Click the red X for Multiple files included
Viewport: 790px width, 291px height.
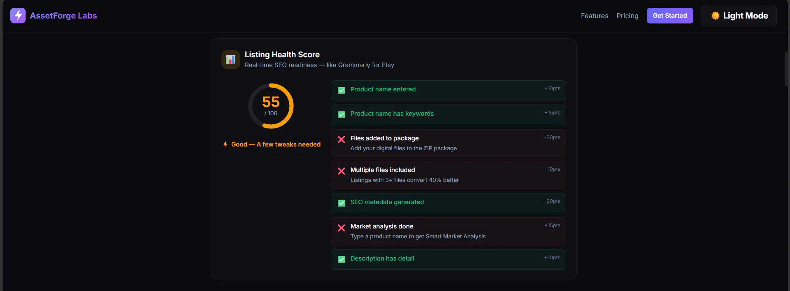pos(341,171)
